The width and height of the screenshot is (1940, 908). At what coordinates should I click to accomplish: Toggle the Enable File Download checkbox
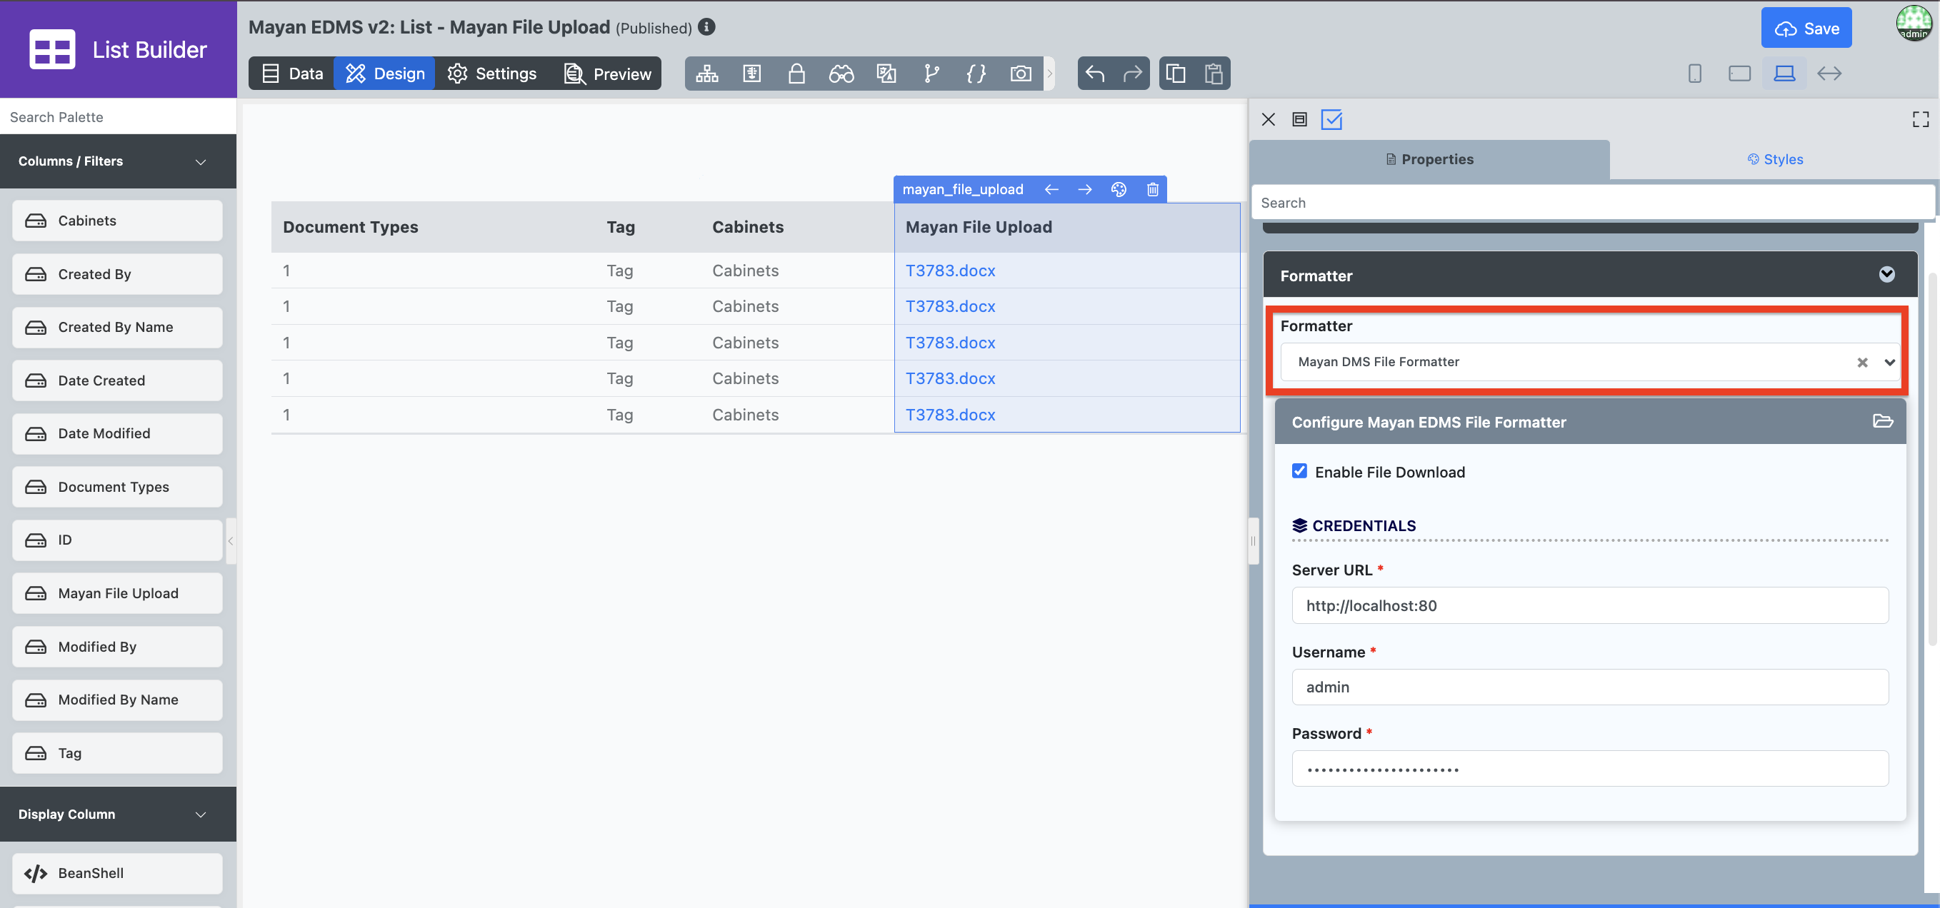[1300, 471]
